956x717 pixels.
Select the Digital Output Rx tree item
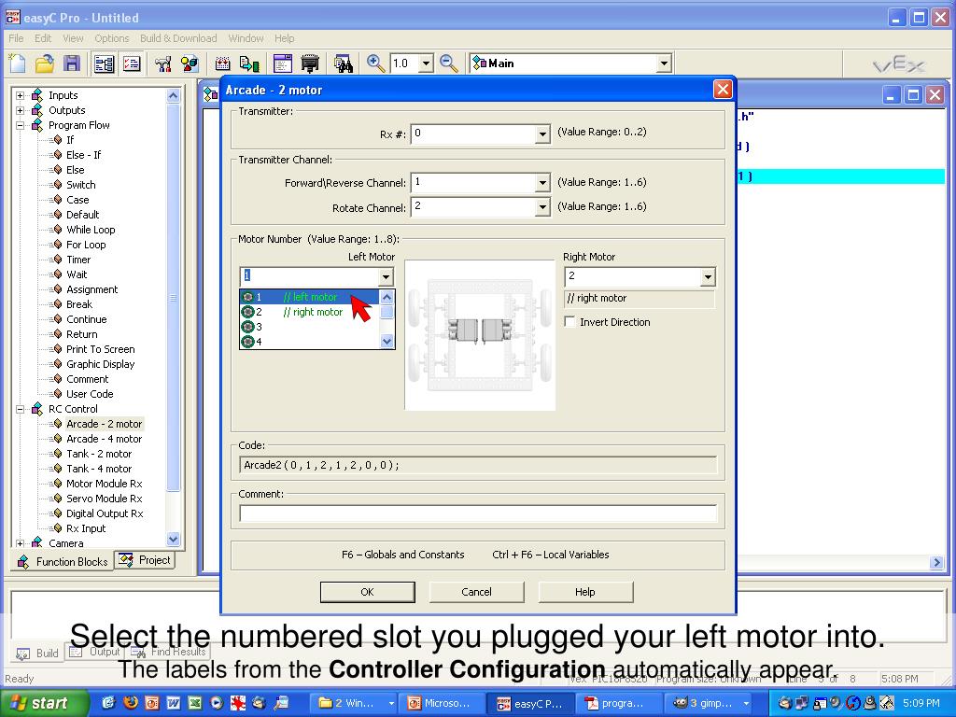click(105, 513)
